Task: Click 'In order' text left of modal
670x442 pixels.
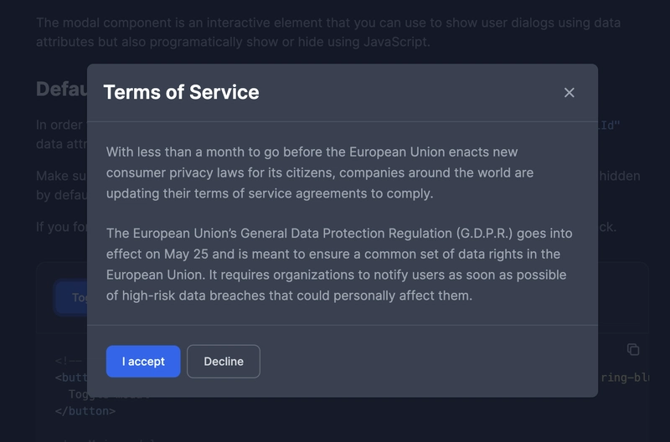Action: point(59,125)
